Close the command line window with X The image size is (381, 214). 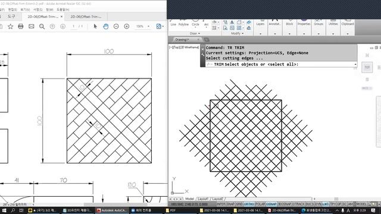pos(202,49)
